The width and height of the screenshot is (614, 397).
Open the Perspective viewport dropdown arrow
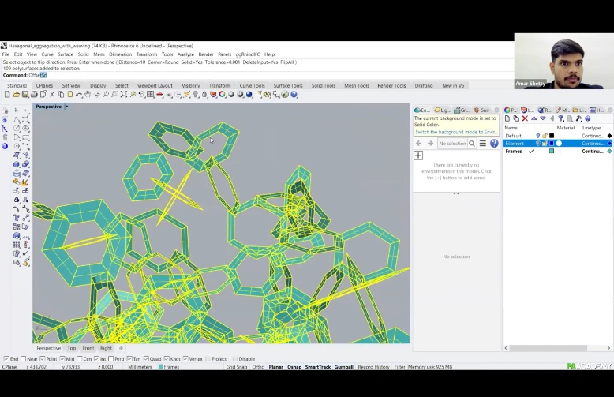click(x=66, y=107)
